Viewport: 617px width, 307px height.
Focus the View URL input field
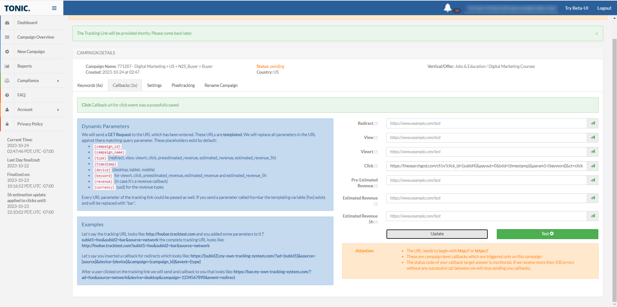point(486,137)
